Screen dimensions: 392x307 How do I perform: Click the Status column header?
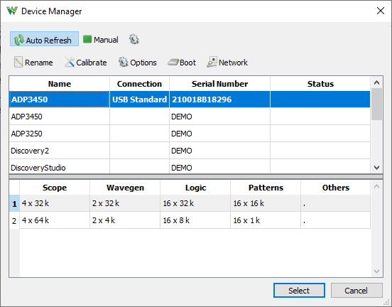click(320, 84)
